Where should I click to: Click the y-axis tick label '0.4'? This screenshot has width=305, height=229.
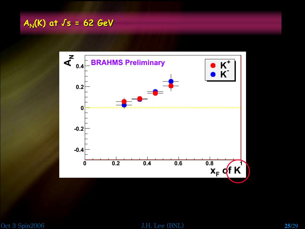point(80,66)
